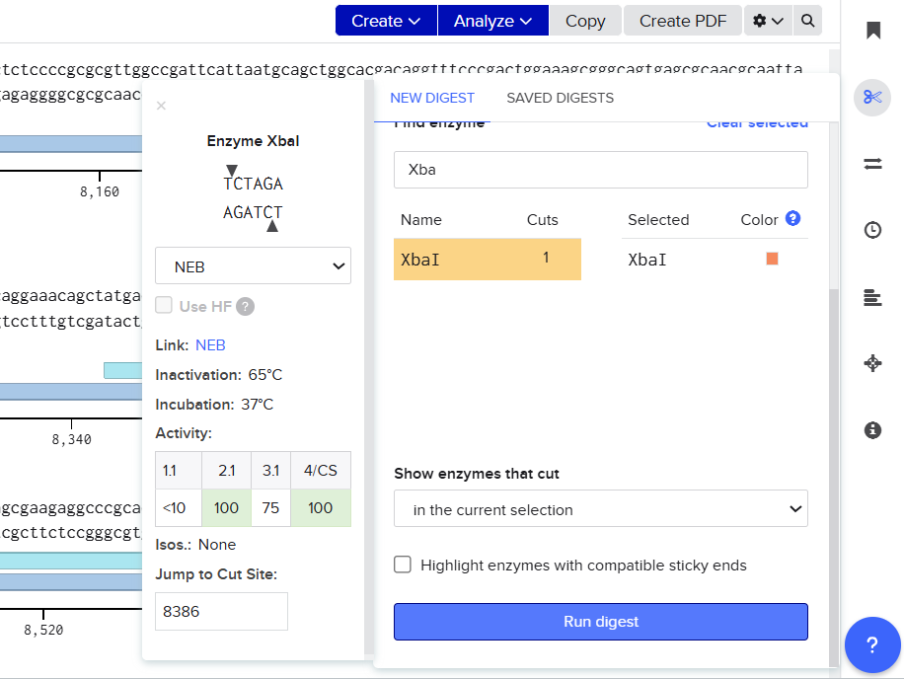Open the move-arrows sidebar icon
This screenshot has width=904, height=679.
pos(872,363)
